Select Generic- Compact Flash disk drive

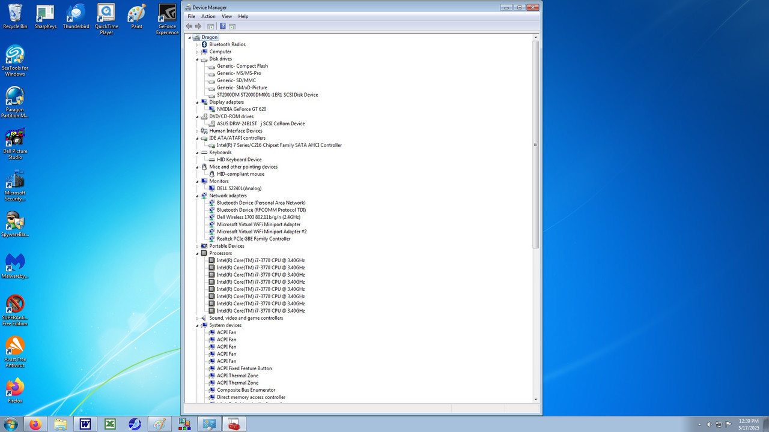[242, 66]
